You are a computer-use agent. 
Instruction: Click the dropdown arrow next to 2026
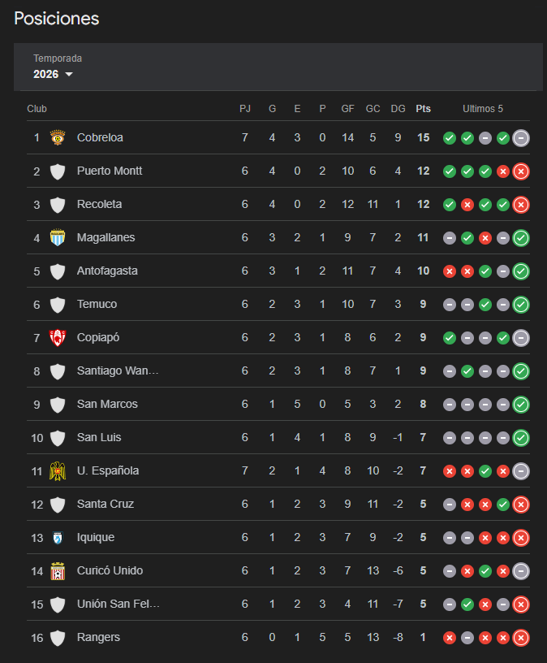(69, 75)
